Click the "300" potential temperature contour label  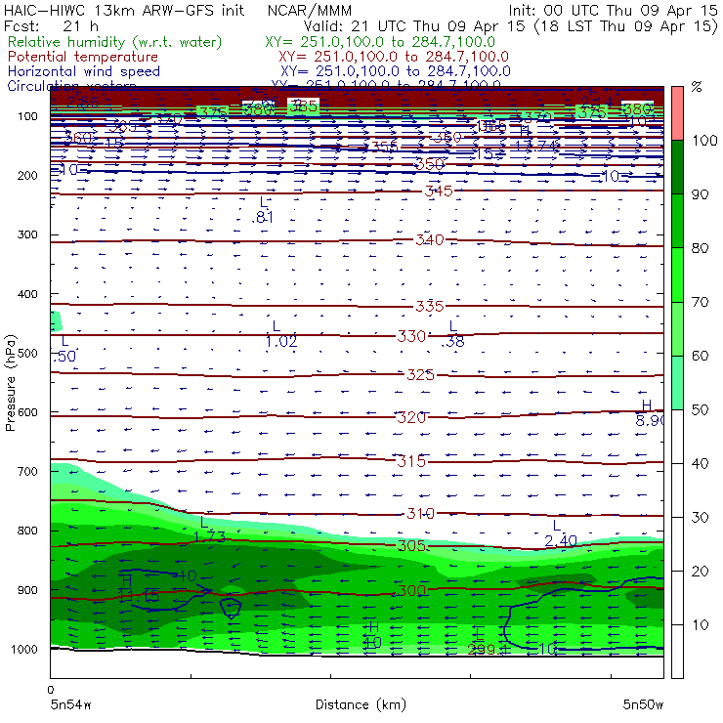pos(411,591)
